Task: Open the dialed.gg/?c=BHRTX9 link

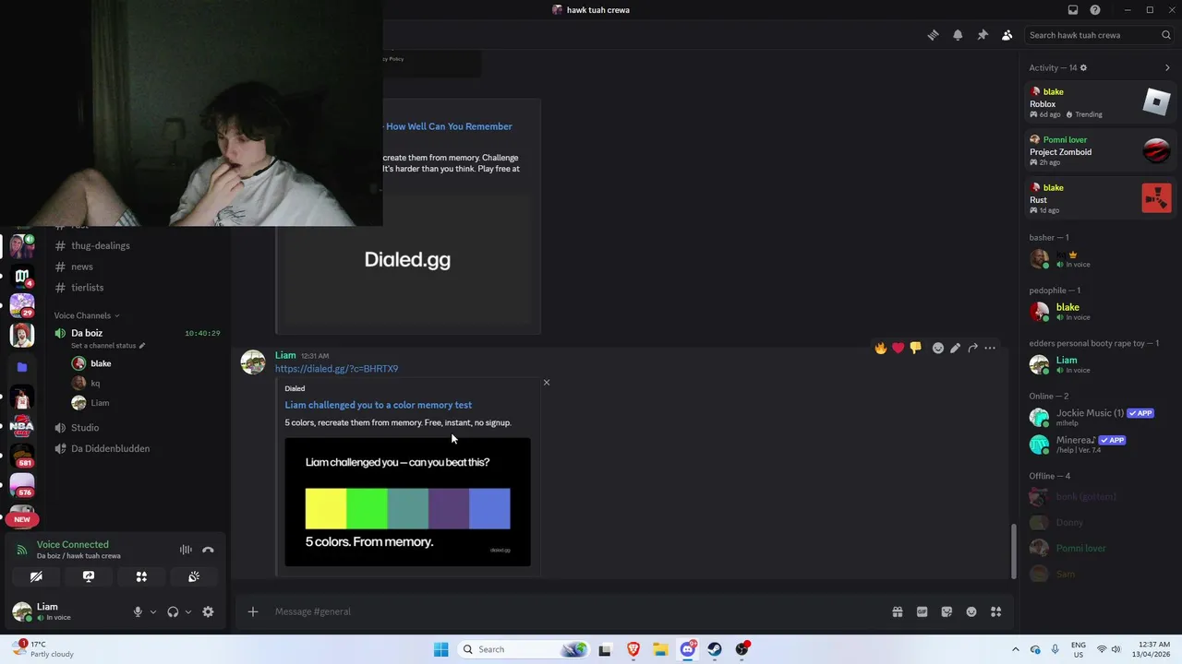Action: 336,369
